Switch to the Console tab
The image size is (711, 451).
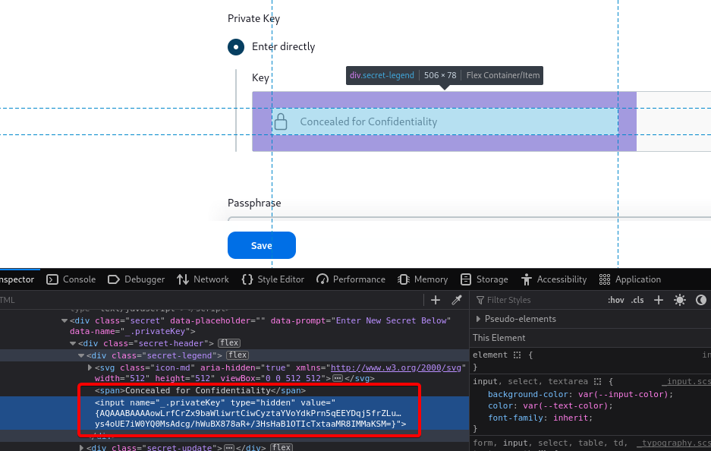(x=71, y=279)
